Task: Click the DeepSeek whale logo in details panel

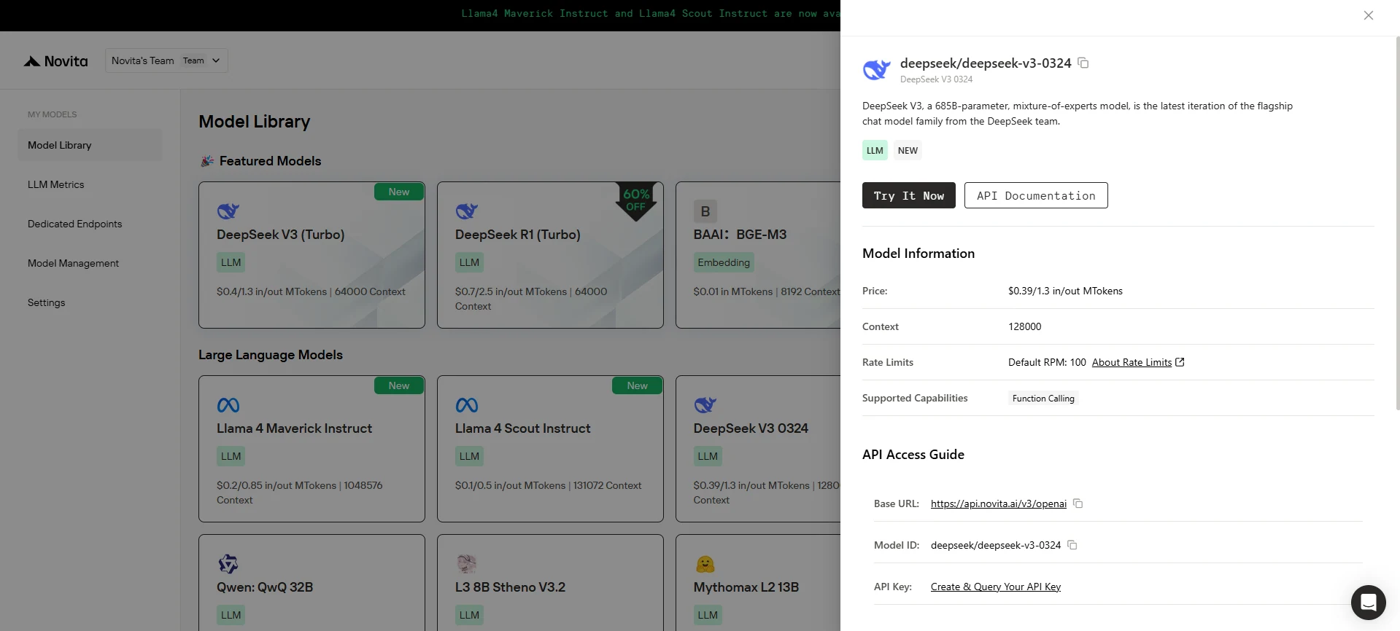Action: 876,70
